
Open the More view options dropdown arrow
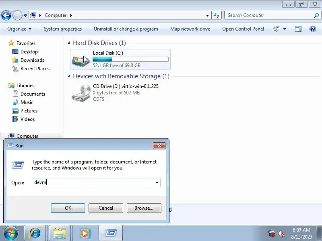point(285,29)
